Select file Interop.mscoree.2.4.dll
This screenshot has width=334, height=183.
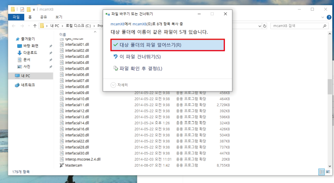[83, 159]
